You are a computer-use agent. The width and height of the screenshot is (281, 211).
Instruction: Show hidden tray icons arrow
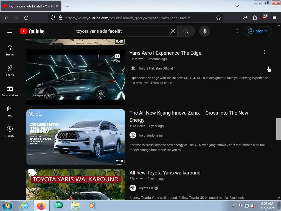coord(233,206)
